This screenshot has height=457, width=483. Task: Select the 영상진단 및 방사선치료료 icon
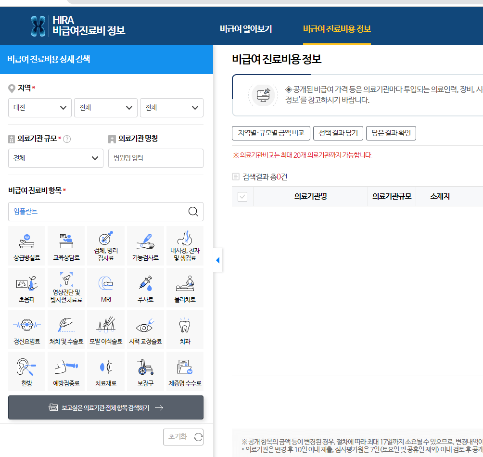click(66, 288)
